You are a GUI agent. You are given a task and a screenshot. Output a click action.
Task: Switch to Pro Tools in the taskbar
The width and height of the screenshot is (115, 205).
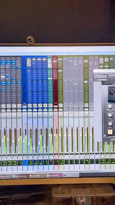point(71,175)
